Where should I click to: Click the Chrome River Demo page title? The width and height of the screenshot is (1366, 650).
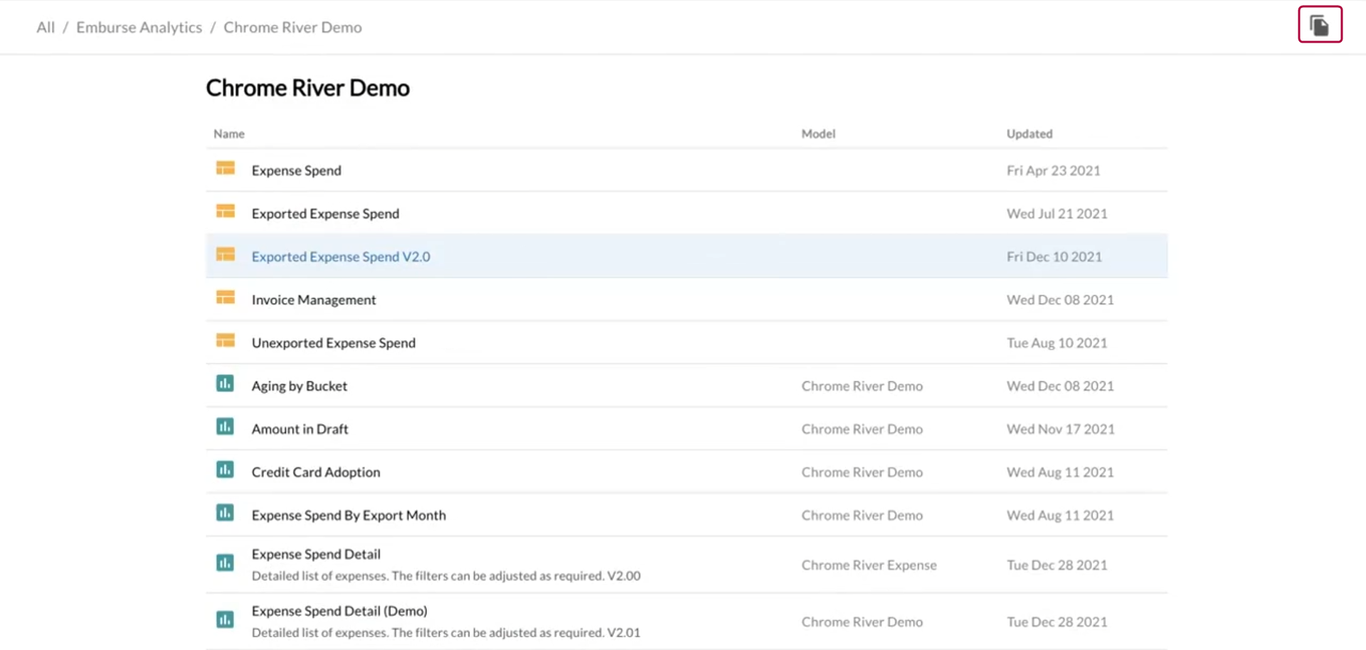[308, 87]
